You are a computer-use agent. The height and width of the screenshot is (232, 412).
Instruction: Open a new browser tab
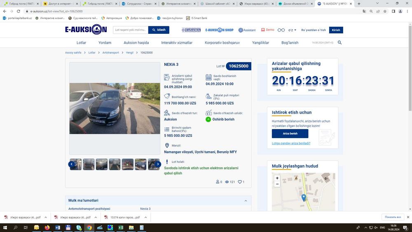[x=359, y=4]
